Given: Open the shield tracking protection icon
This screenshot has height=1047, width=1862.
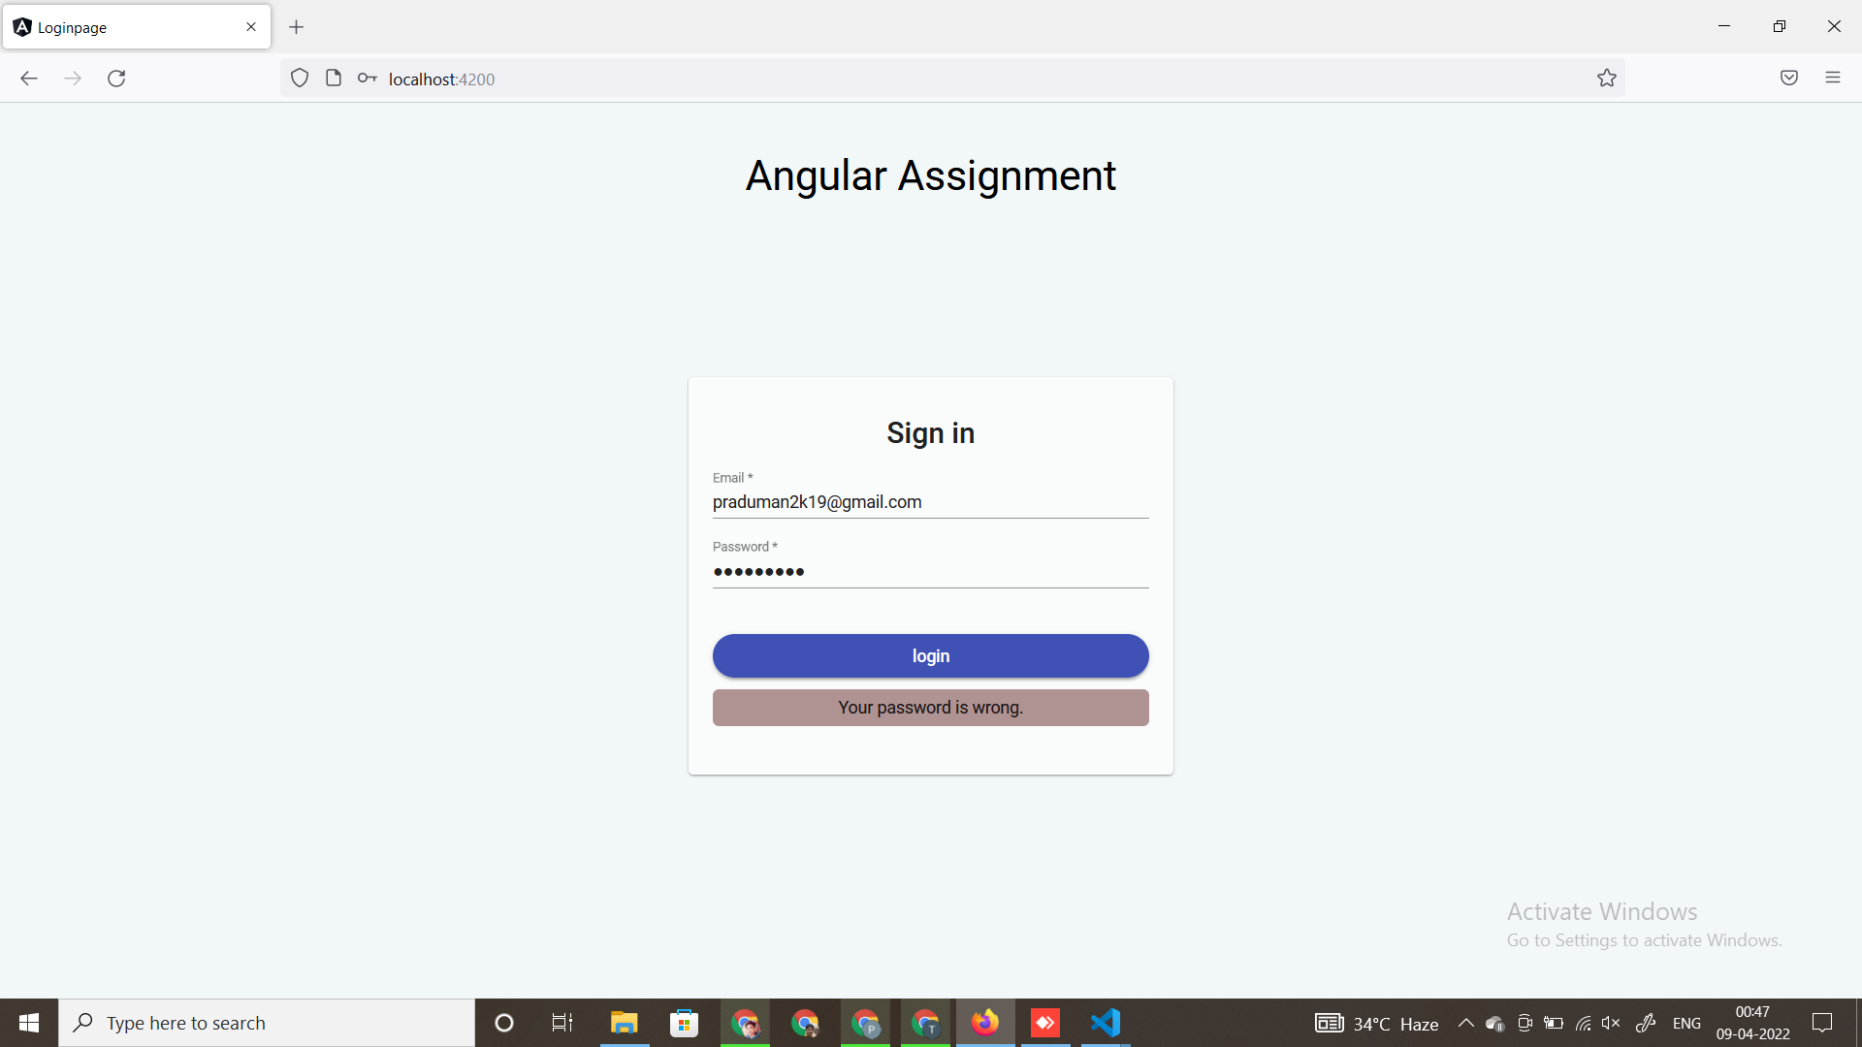Looking at the screenshot, I should 300,79.
